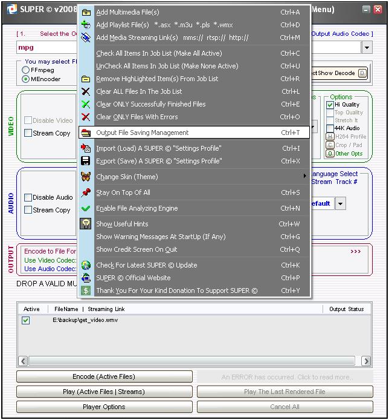Screen dimensions: 389x420
Task: Click Play The Last Rendered File button
Action: pyautogui.click(x=285, y=392)
